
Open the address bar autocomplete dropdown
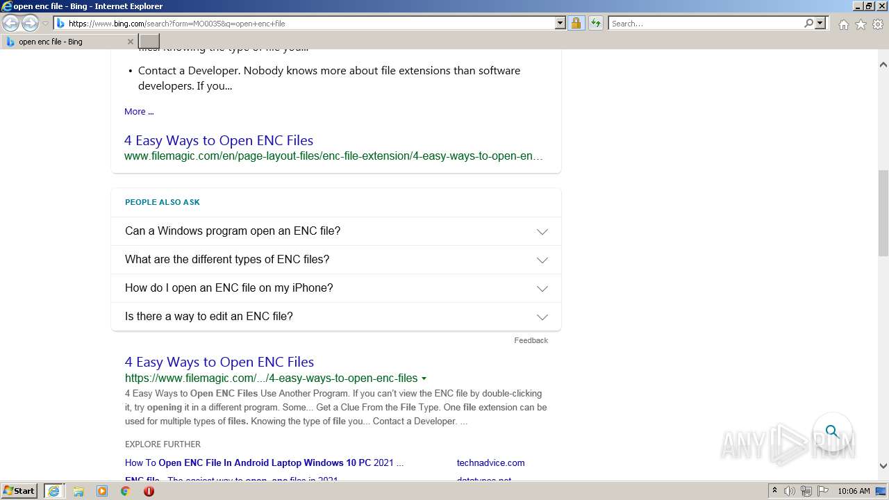560,24
